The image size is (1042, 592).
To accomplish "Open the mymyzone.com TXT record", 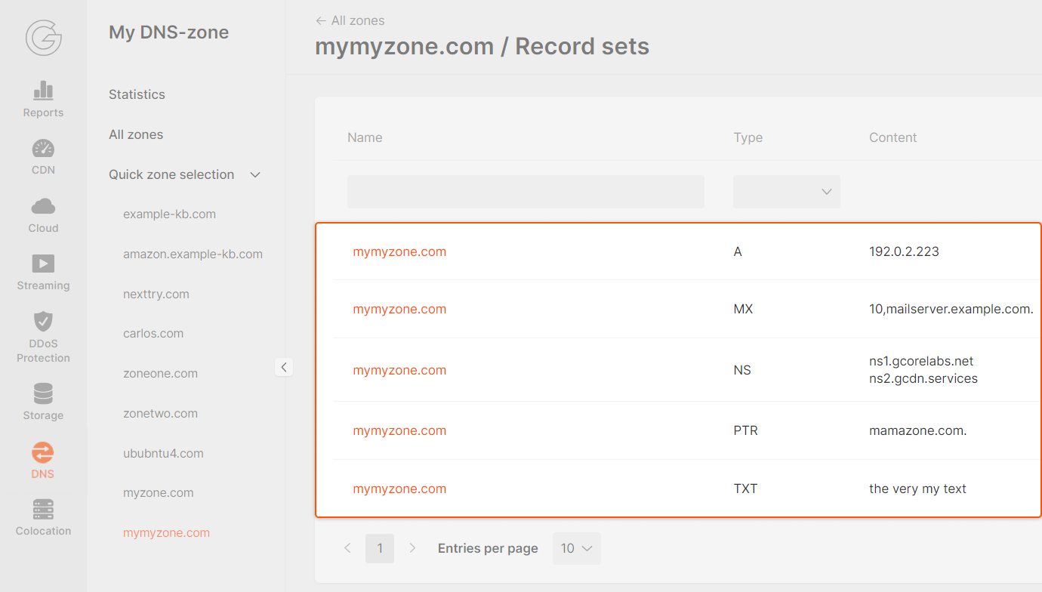I will [399, 489].
